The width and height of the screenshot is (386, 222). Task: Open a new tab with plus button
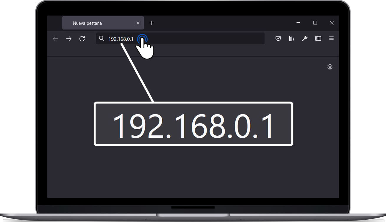[x=152, y=23]
